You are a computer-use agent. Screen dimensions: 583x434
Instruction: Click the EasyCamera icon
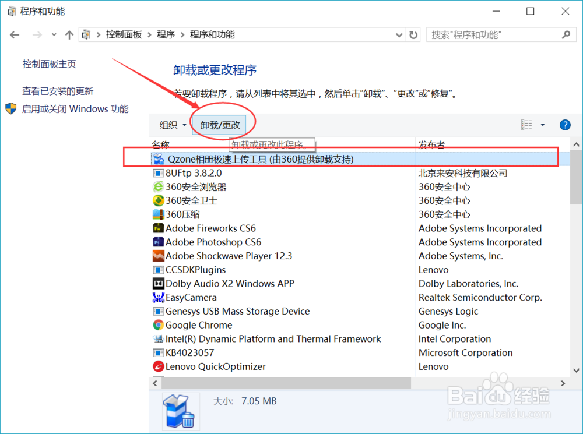159,297
